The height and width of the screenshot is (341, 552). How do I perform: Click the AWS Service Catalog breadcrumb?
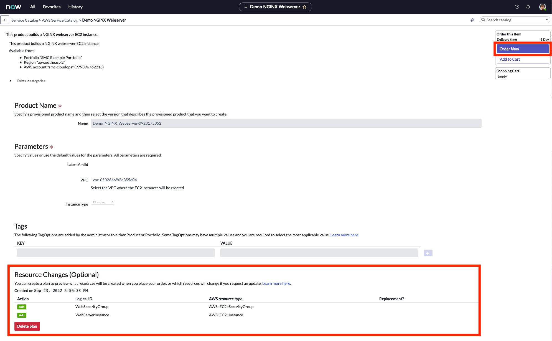click(x=60, y=20)
